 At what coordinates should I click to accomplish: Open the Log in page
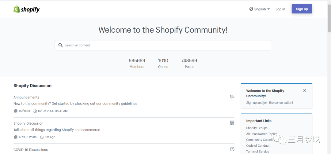(280, 9)
